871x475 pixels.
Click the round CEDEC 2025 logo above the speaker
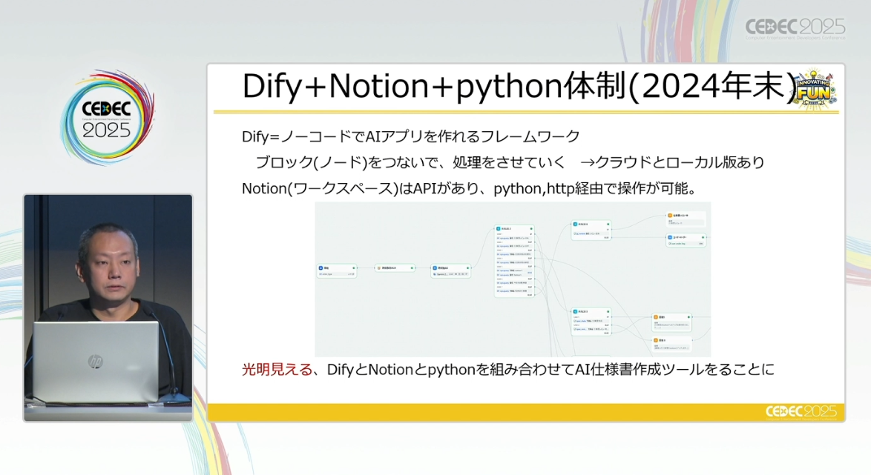[107, 118]
